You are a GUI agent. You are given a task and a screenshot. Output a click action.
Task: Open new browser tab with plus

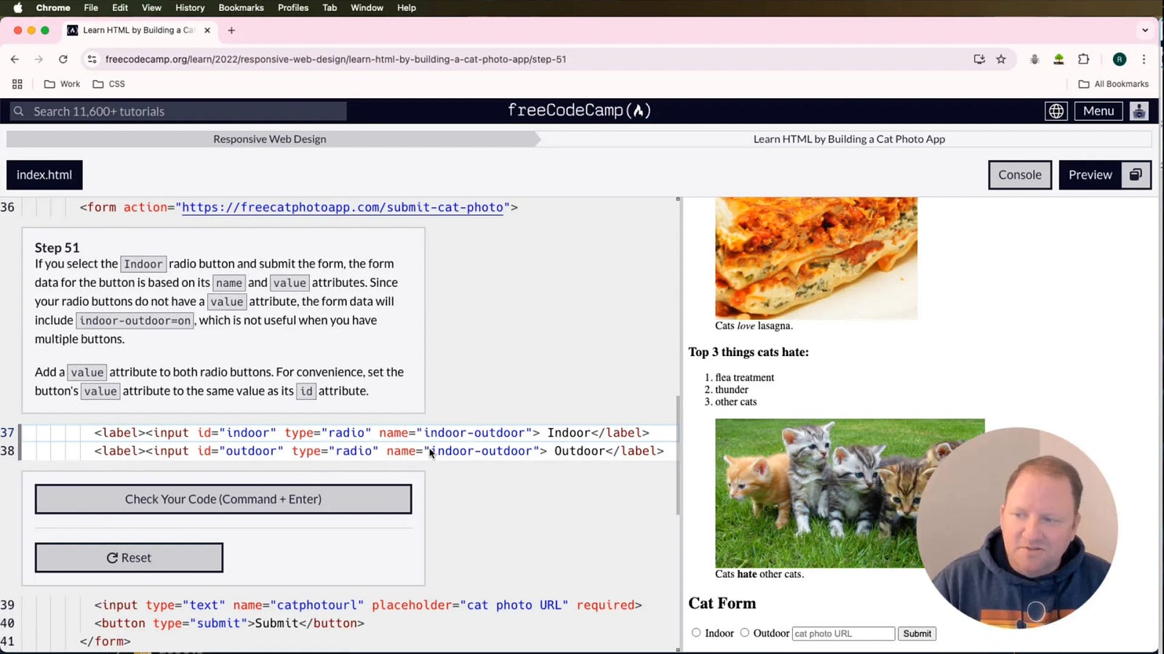click(231, 31)
